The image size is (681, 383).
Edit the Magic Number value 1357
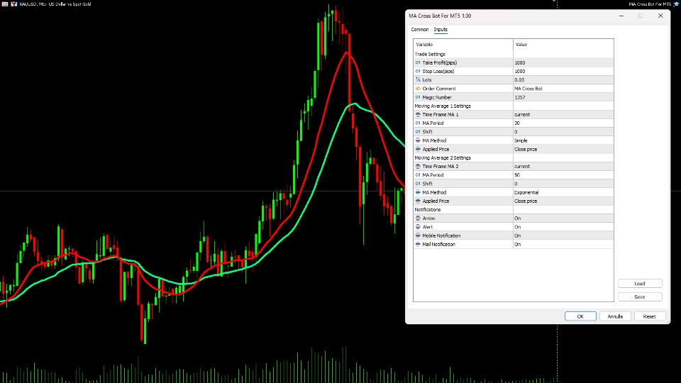(563, 97)
